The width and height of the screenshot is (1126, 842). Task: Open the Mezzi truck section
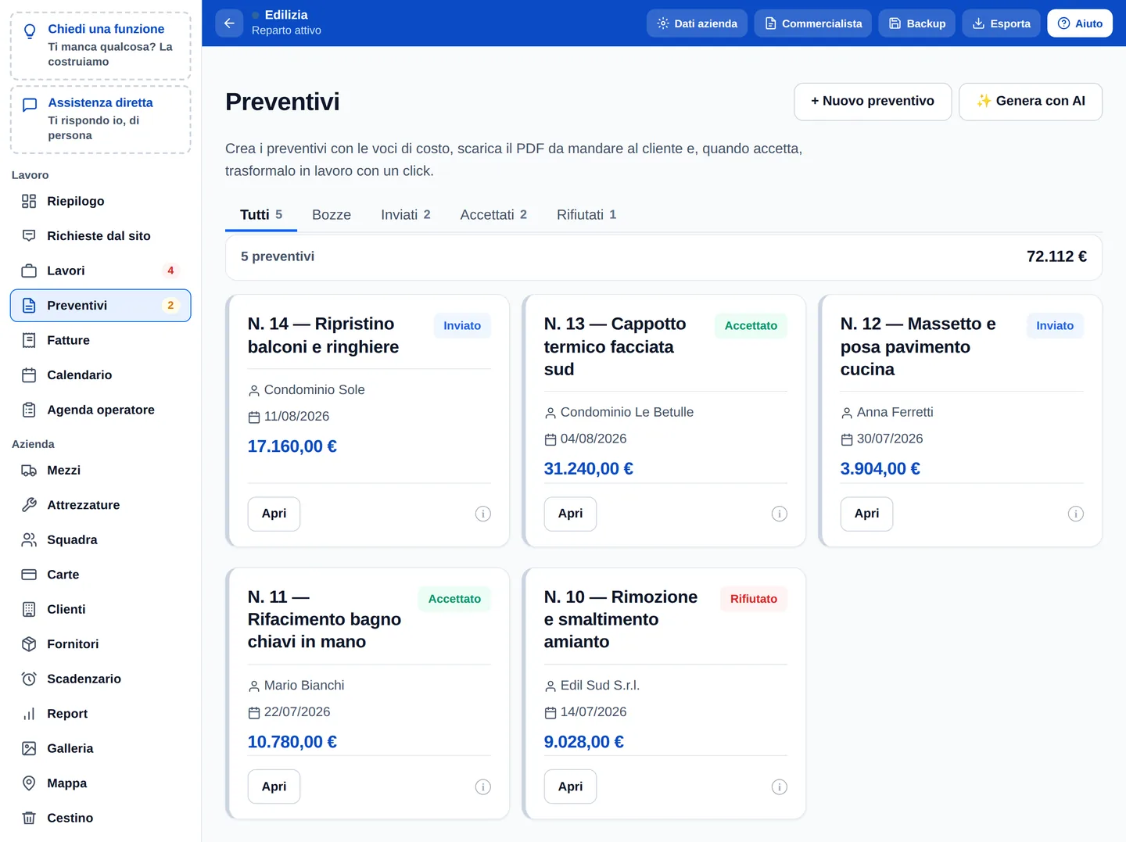point(100,471)
